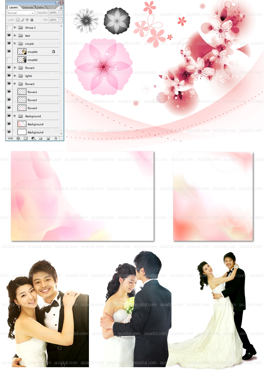This screenshot has height=375, width=264.
Task: Collapse the couple group
Action: [x=15, y=44]
